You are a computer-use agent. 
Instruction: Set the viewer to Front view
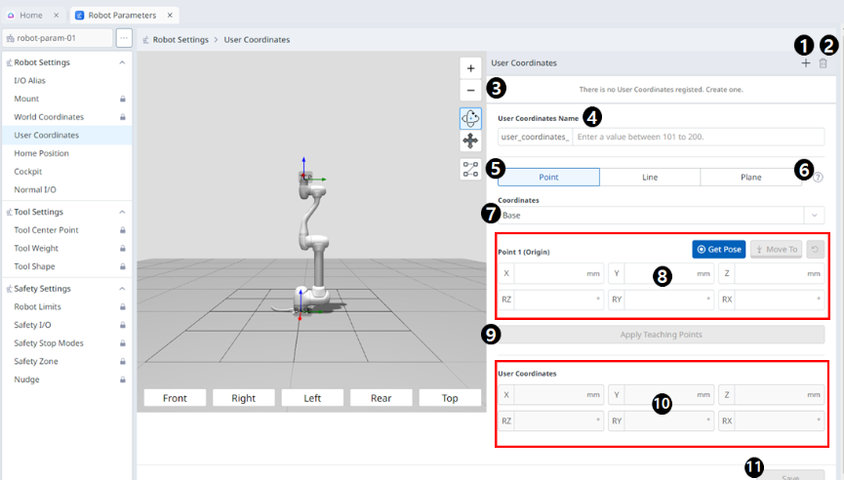[175, 398]
